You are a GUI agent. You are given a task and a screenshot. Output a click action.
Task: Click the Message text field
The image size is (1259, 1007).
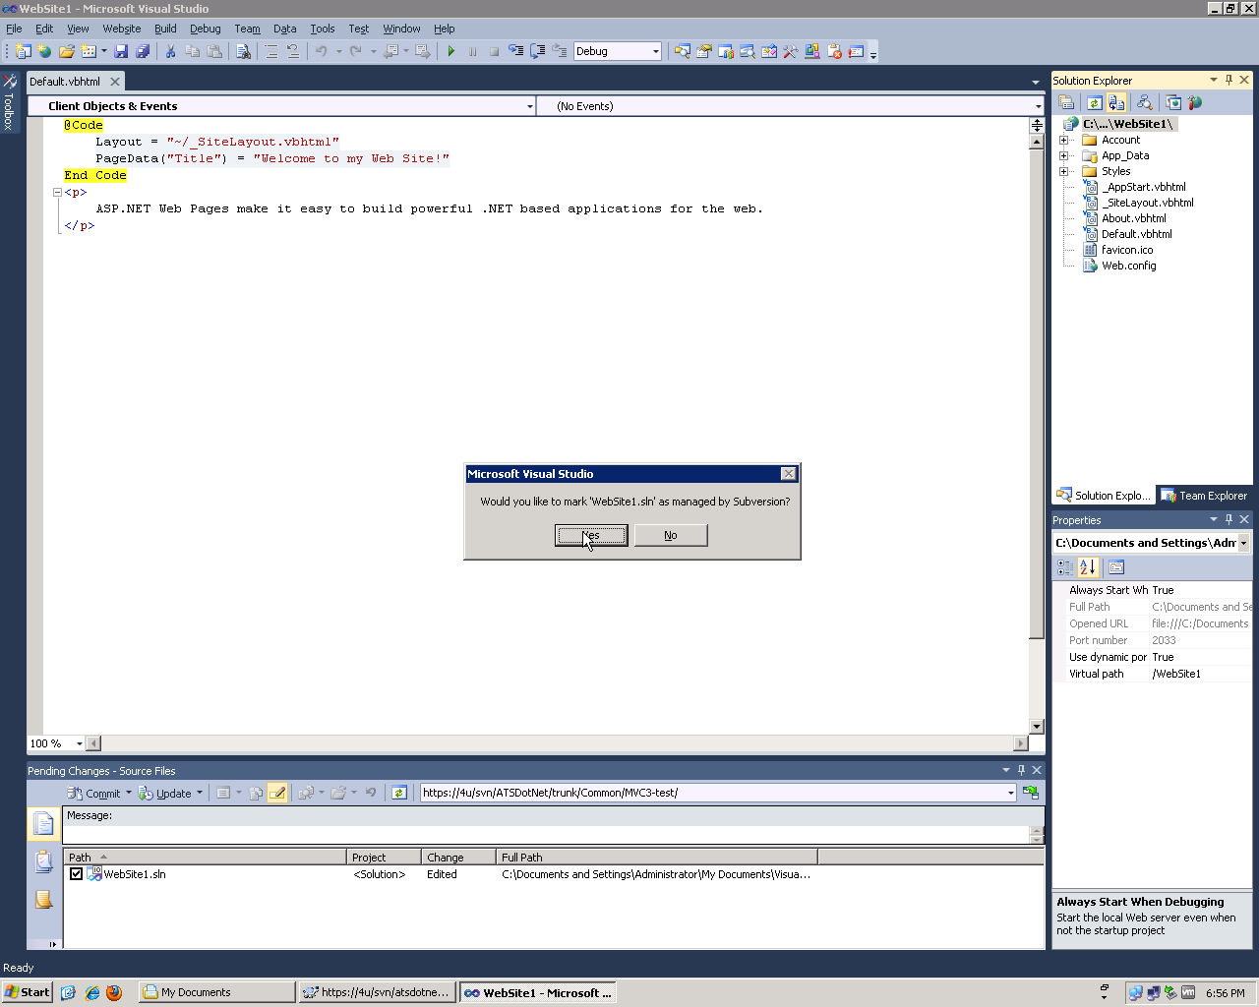pos(546,835)
